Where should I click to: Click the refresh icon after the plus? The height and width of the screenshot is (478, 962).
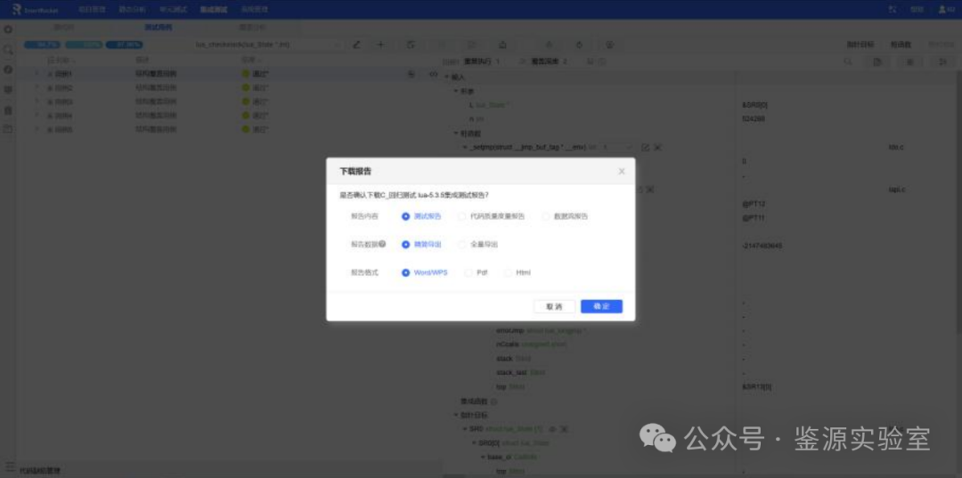[411, 45]
